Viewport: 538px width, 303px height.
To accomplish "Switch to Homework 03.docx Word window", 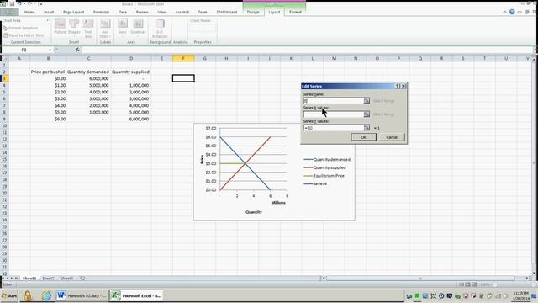I will click(81, 295).
